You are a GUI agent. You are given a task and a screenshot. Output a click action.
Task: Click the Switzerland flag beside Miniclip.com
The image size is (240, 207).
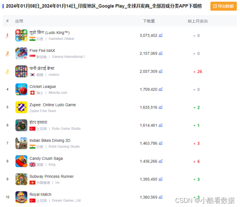pos(33,93)
